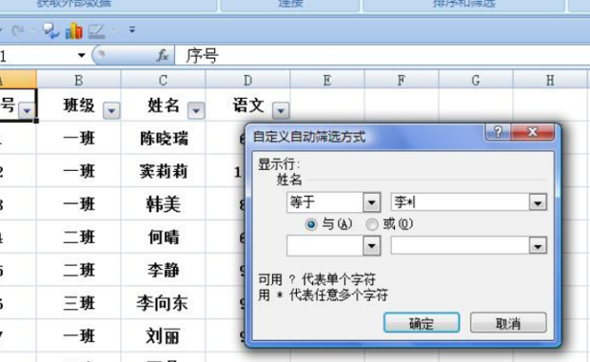The image size is (590, 362).
Task: Select column F header
Action: point(402,80)
